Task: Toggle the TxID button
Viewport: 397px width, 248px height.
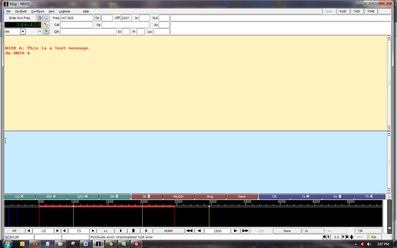Action: pyautogui.click(x=357, y=11)
